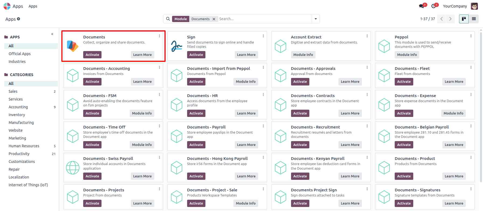Click the 1-37 / 37 pager counter
The height and width of the screenshot is (211, 483).
pyautogui.click(x=428, y=19)
